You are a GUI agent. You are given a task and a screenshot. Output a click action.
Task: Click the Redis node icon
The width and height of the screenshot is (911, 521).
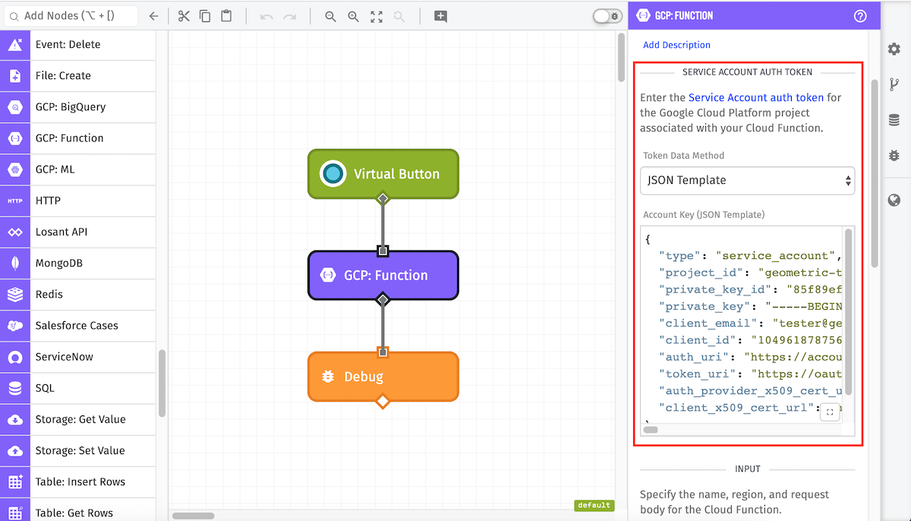[x=15, y=294]
